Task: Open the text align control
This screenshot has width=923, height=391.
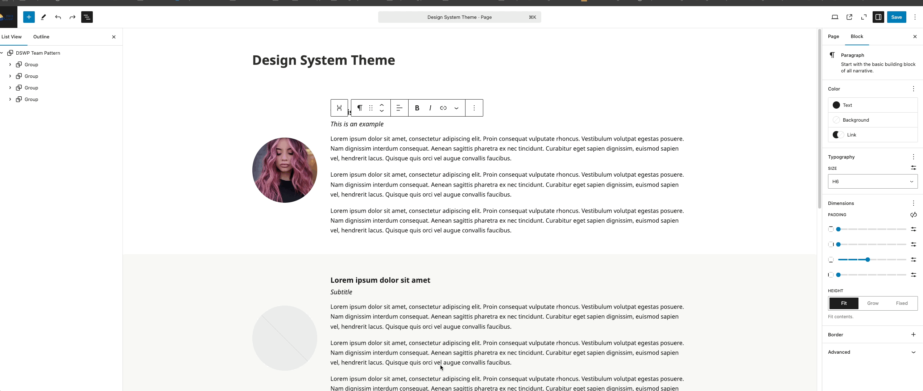Action: (x=400, y=108)
